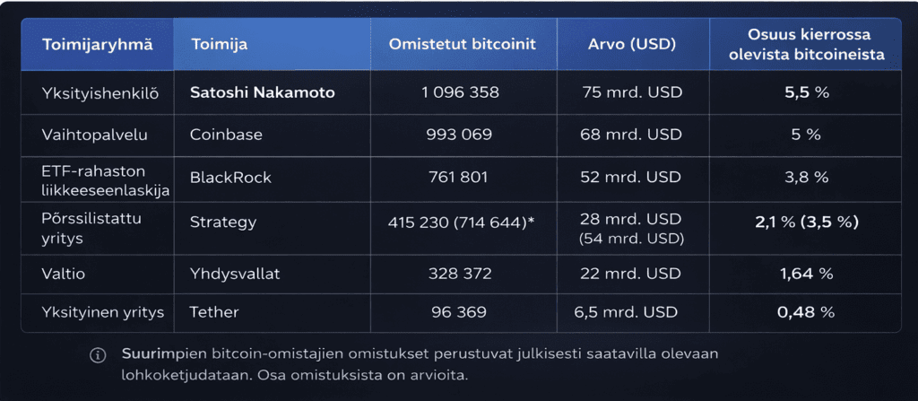Click the Yhdysvallat cell
This screenshot has width=918, height=401.
(x=235, y=274)
